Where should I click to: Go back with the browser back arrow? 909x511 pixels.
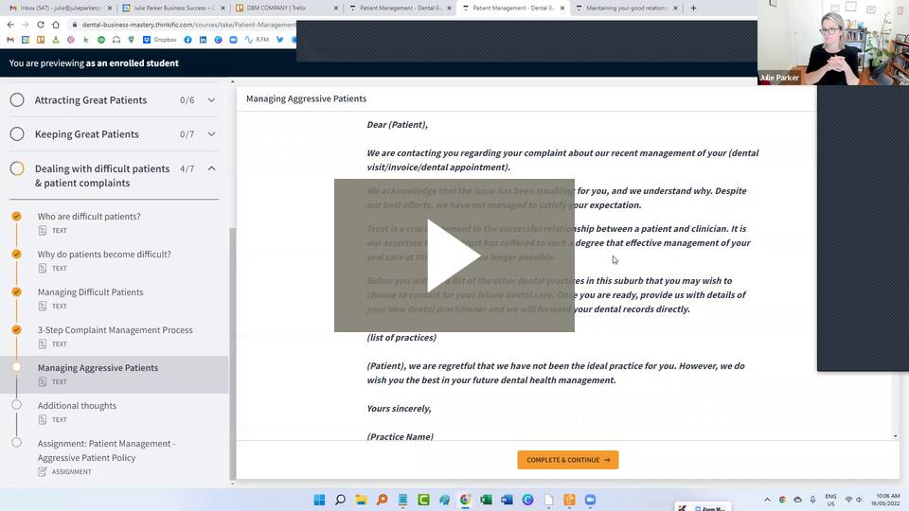(x=10, y=25)
